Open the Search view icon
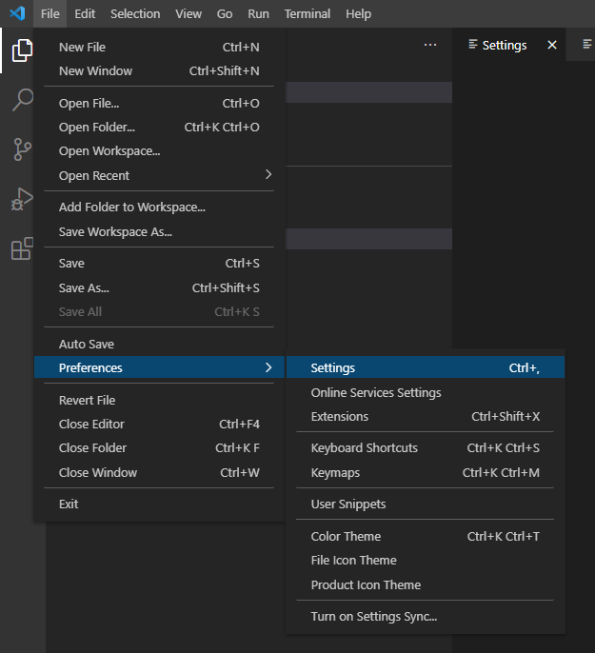The height and width of the screenshot is (653, 595). click(x=22, y=100)
